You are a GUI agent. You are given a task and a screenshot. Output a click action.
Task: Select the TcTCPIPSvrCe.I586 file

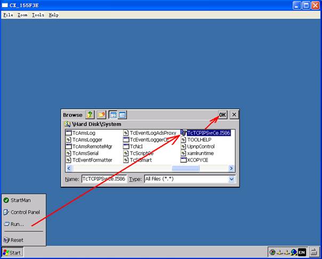pos(208,133)
